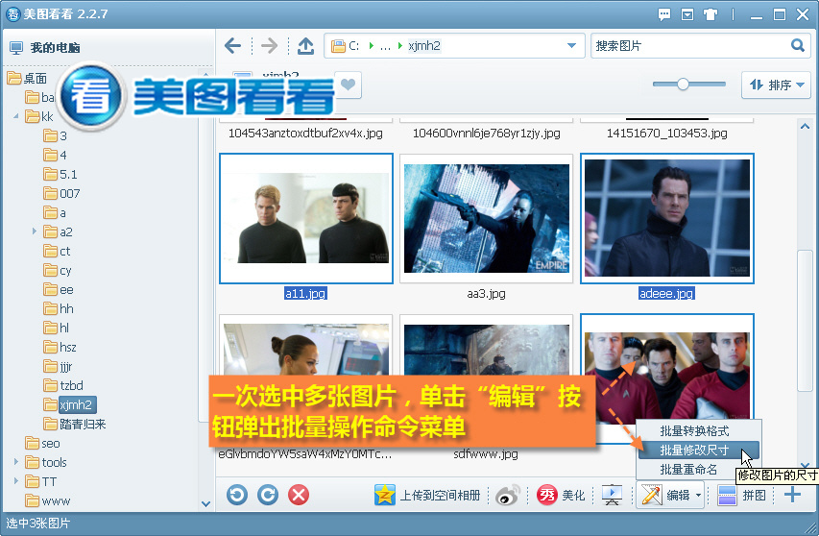
Task: Click the C: path segment
Action: click(353, 46)
